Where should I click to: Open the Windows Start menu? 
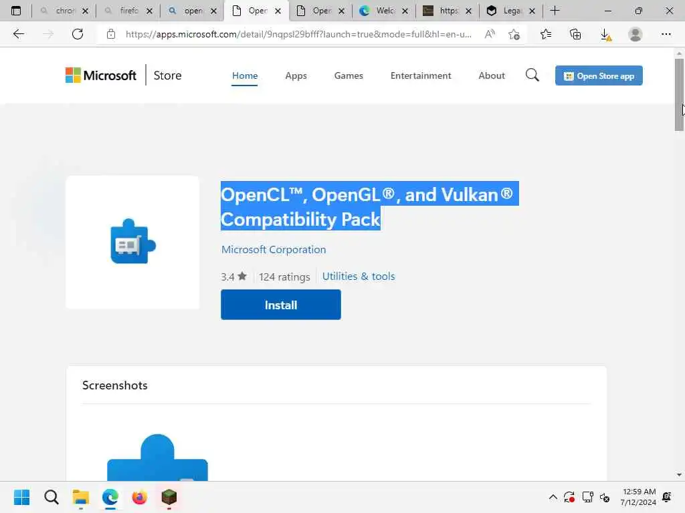coord(22,497)
